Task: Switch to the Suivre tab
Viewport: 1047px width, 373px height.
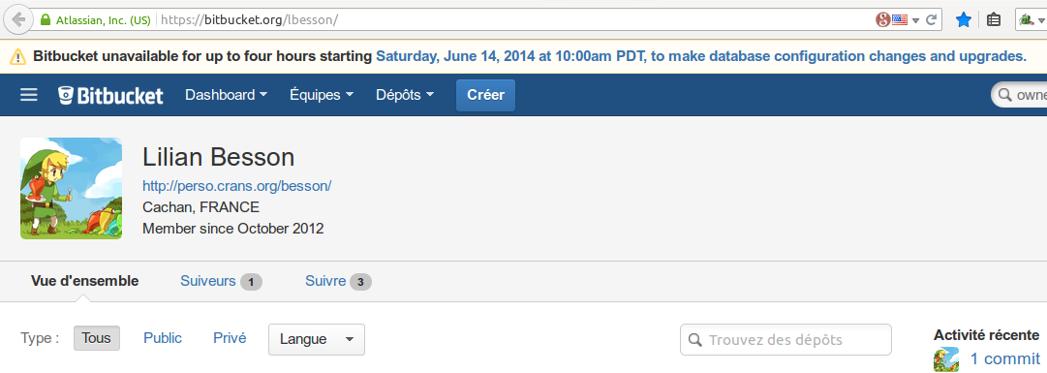Action: (338, 281)
